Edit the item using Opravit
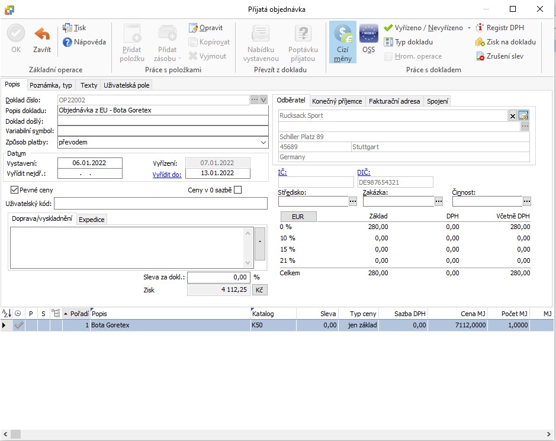The width and height of the screenshot is (556, 441). [205, 28]
